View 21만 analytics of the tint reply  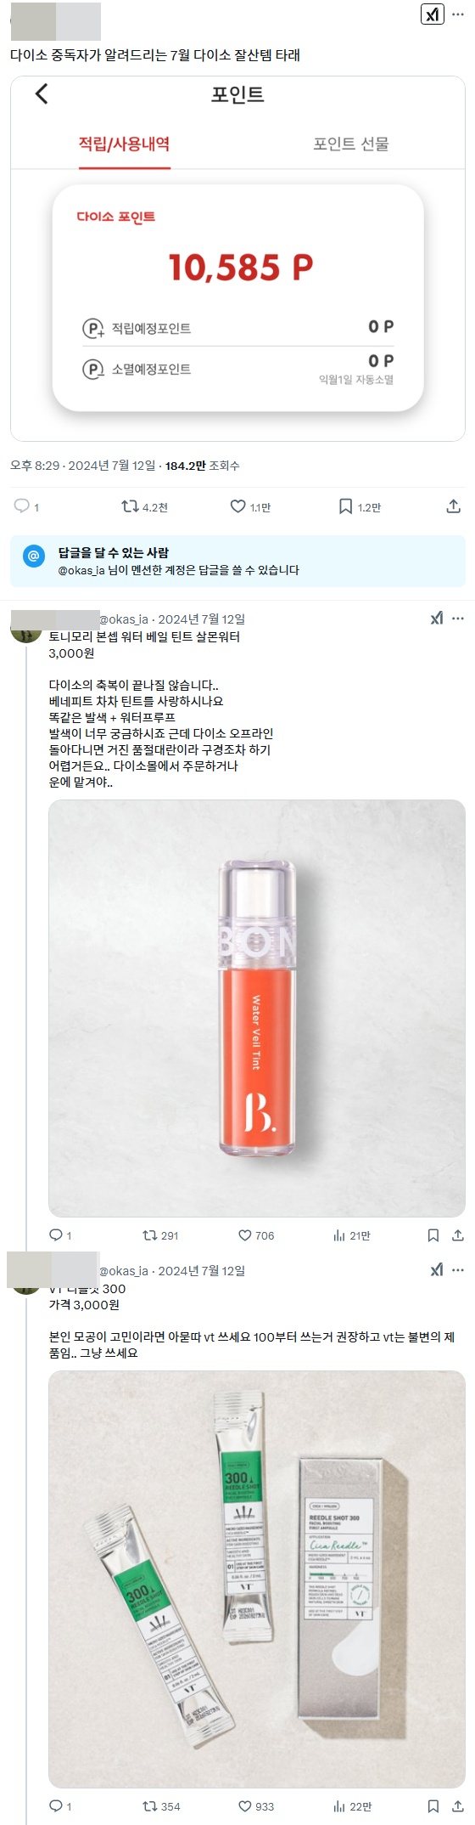[351, 1235]
